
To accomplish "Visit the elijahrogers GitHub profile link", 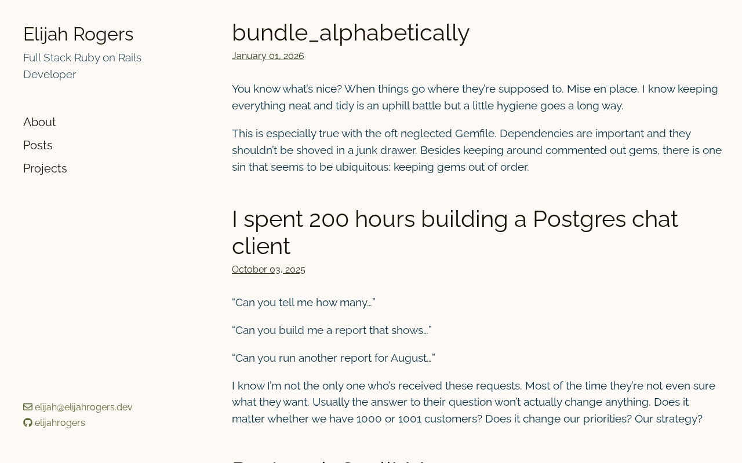I will (x=60, y=423).
